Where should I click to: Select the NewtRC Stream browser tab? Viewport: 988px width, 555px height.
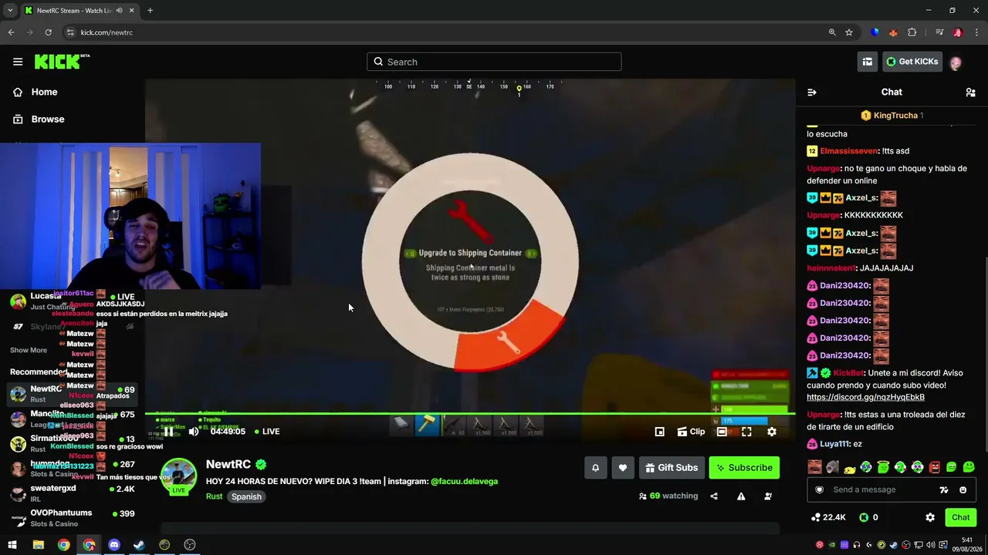[x=80, y=11]
